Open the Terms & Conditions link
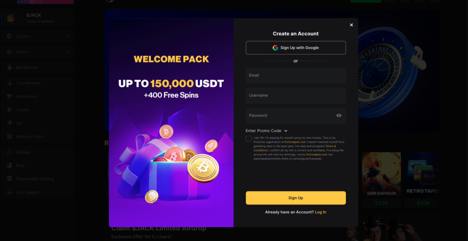 [295, 148]
